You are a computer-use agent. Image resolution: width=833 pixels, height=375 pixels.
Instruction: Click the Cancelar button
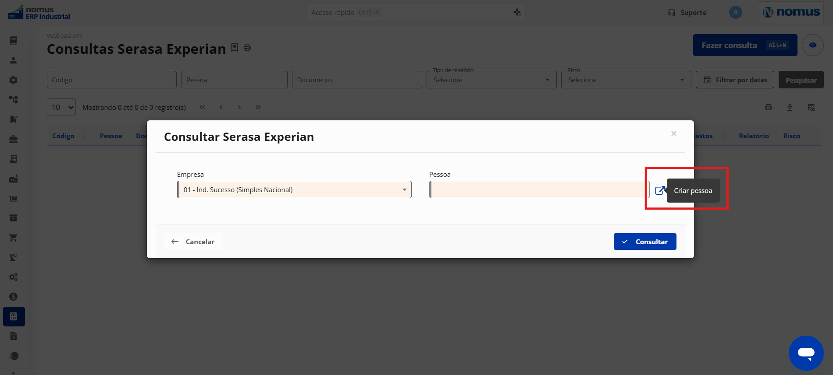[x=193, y=242]
